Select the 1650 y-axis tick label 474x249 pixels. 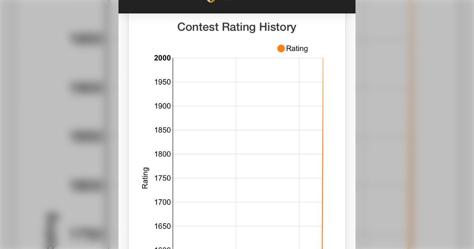(x=162, y=226)
